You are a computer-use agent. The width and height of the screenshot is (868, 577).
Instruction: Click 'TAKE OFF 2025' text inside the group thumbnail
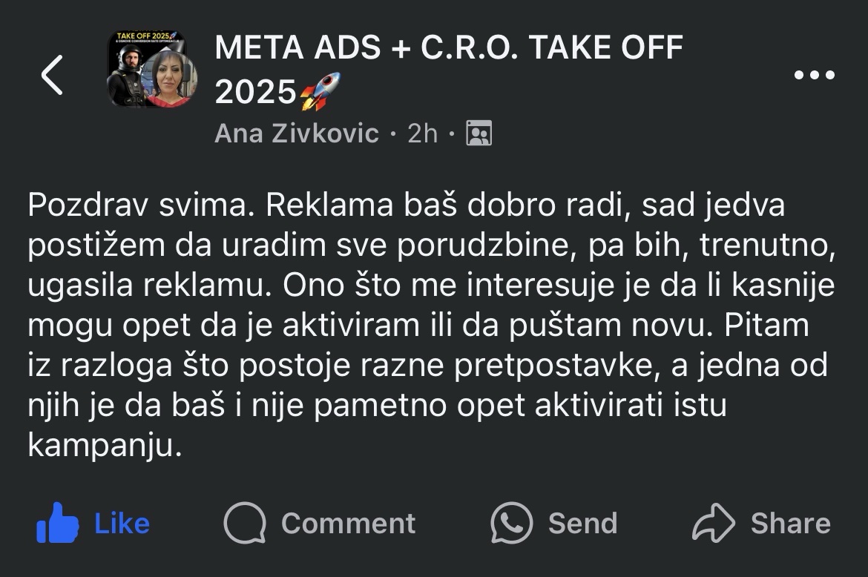tap(143, 36)
